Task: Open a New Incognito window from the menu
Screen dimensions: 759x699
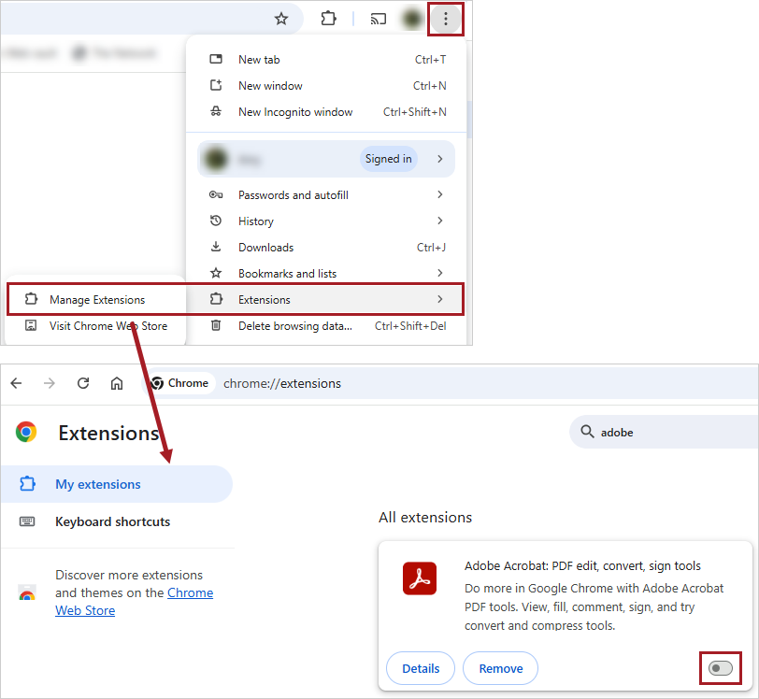Action: pos(296,111)
